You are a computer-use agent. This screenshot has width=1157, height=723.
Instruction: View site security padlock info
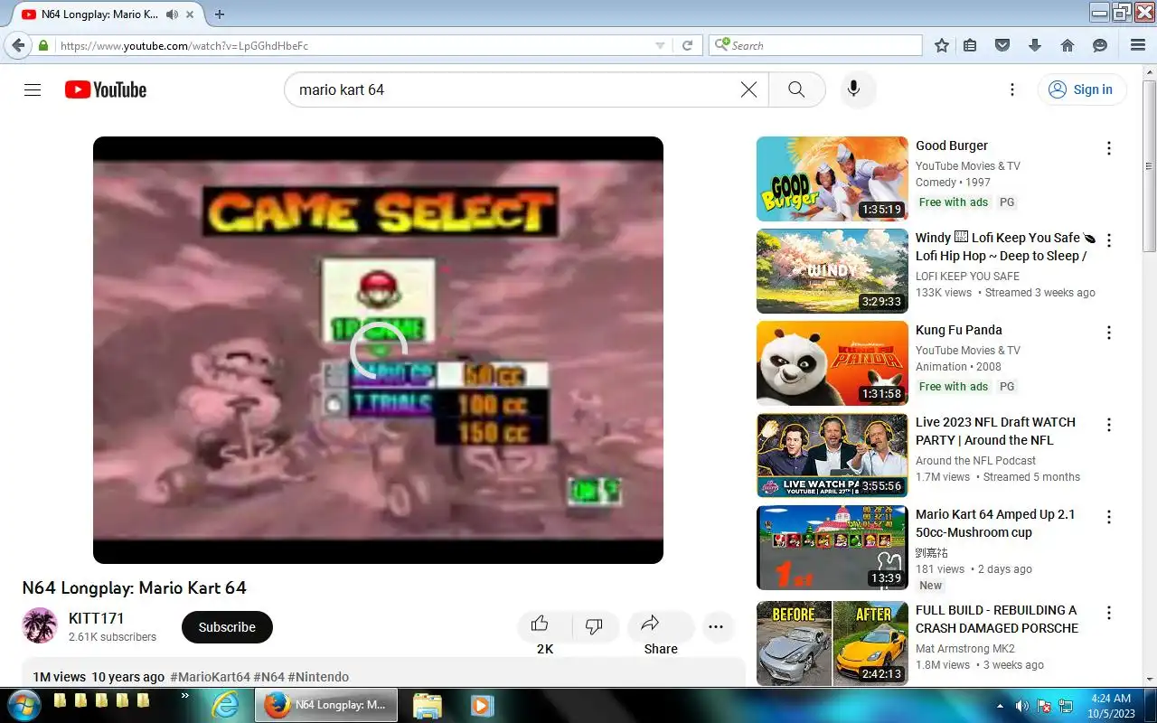click(43, 45)
